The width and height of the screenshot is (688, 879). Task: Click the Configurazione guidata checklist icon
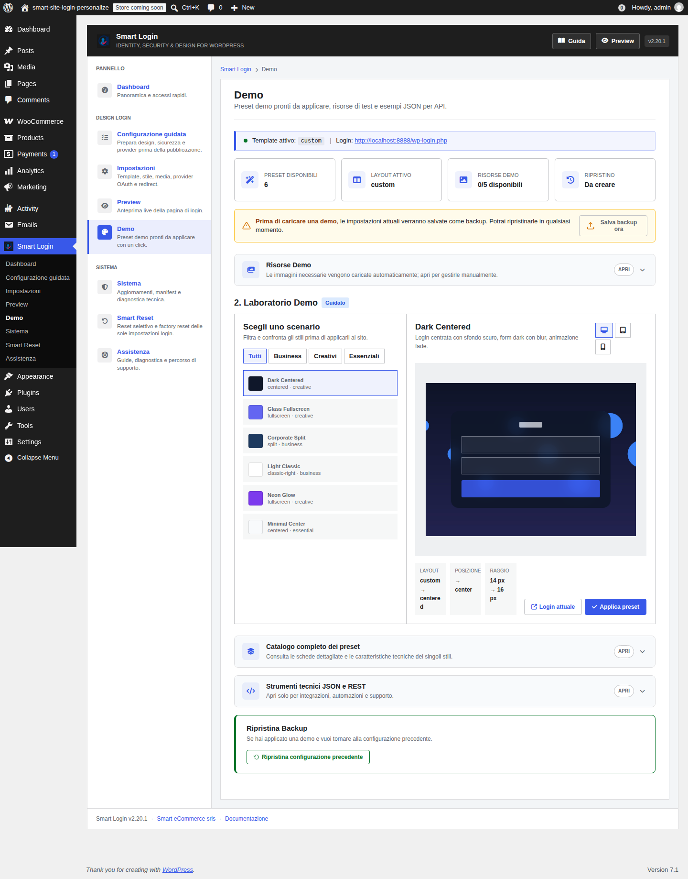pos(105,137)
